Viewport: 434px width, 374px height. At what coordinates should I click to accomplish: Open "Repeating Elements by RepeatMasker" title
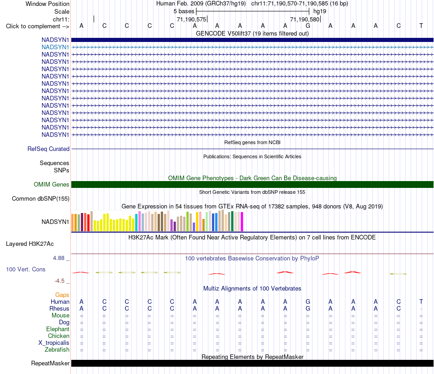coord(252,357)
